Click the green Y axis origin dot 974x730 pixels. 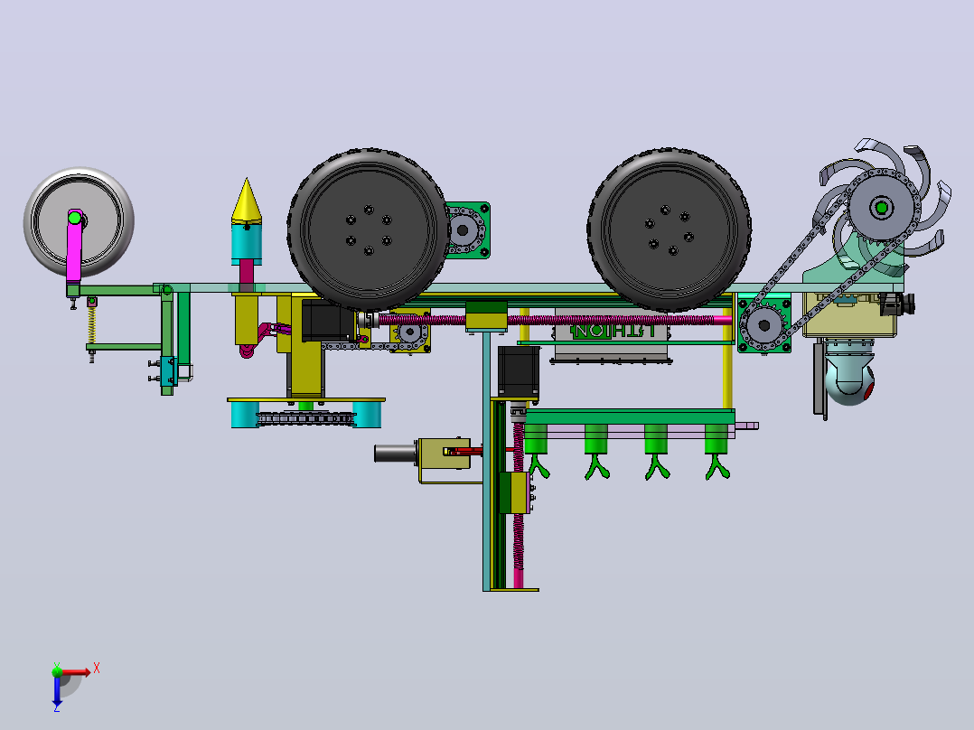coord(57,671)
